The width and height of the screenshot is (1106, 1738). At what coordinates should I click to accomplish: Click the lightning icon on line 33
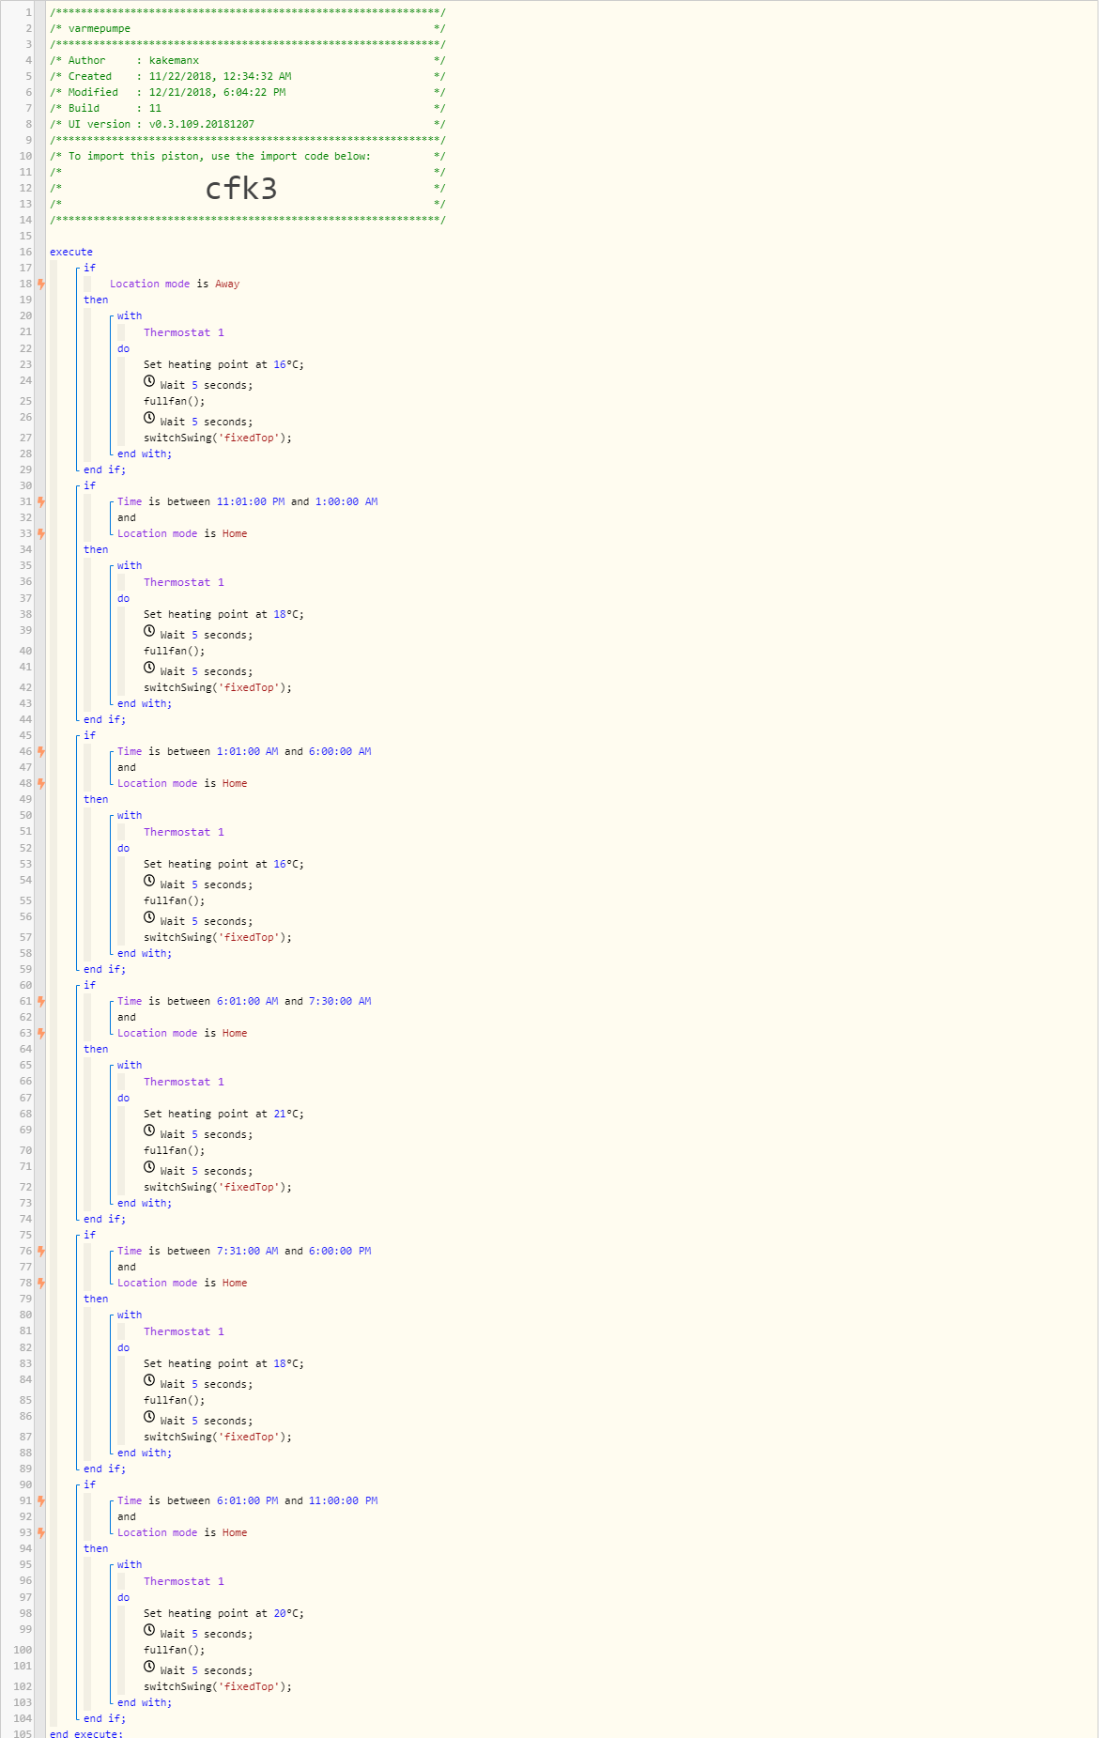[41, 533]
